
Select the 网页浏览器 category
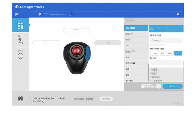point(136,63)
